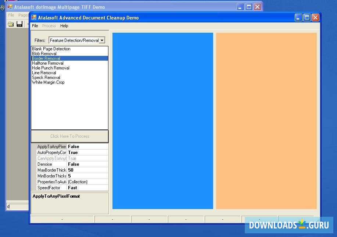Select the White Margin Crop filter
Image resolution: width=337 pixels, height=237 pixels.
pyautogui.click(x=48, y=82)
